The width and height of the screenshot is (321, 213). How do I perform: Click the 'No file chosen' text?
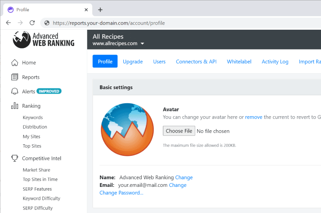[x=213, y=131]
